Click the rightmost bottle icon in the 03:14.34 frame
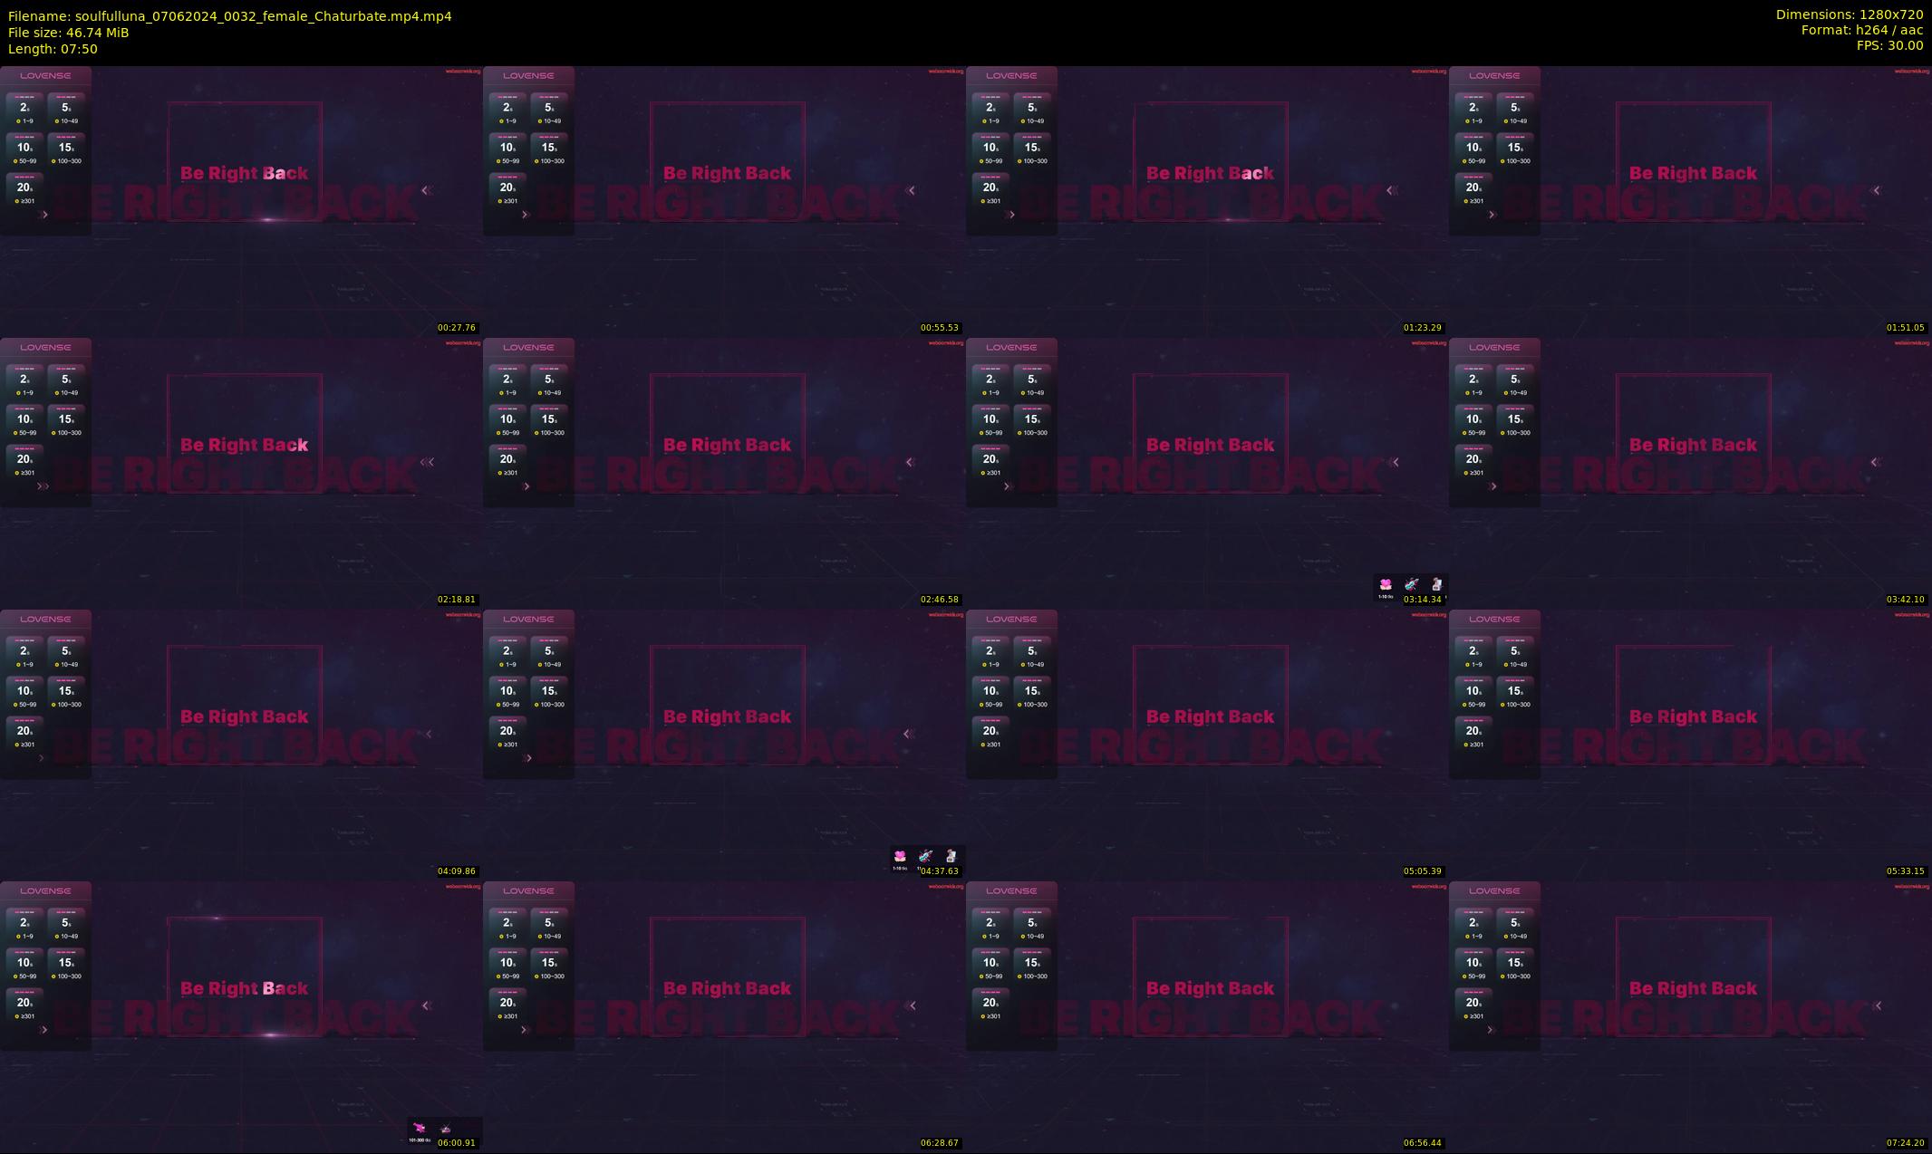The height and width of the screenshot is (1154, 1932). click(1436, 585)
